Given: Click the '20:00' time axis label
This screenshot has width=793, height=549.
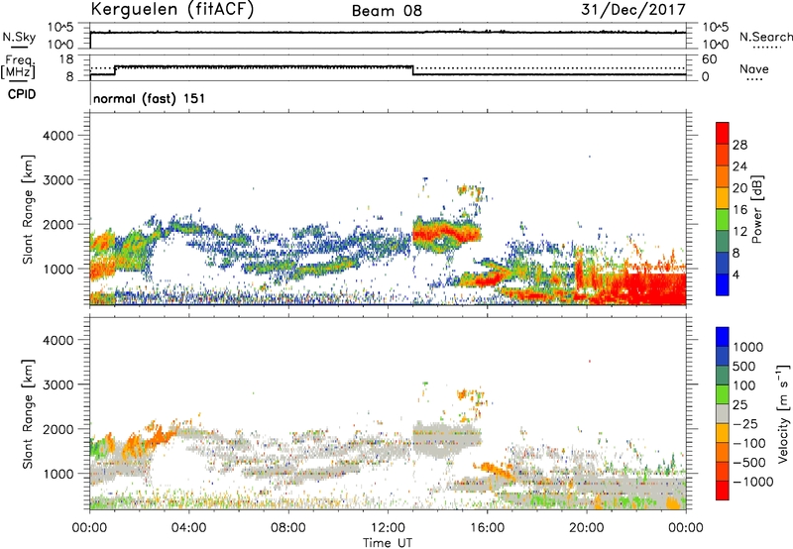Looking at the screenshot, I should (x=586, y=528).
